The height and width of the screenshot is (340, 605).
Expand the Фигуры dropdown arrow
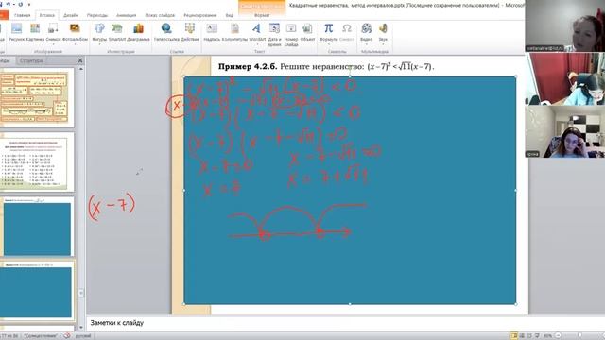click(x=99, y=44)
